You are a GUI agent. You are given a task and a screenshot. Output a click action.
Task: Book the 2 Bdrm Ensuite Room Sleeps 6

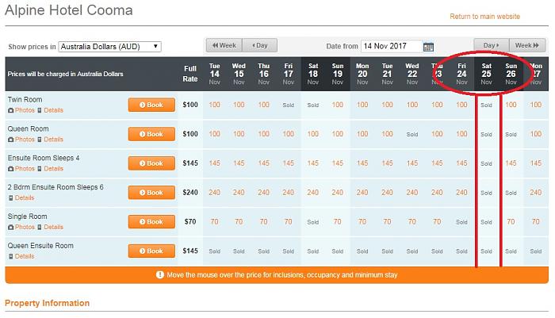point(151,193)
